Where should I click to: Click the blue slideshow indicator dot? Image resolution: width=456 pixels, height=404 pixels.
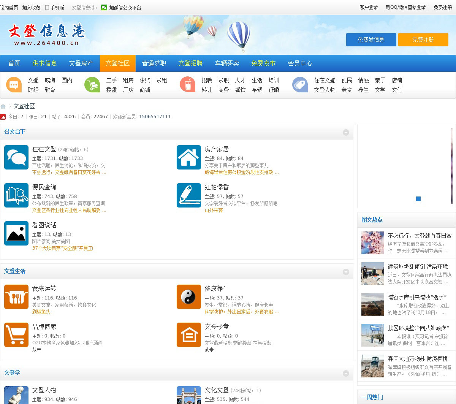pos(418,199)
